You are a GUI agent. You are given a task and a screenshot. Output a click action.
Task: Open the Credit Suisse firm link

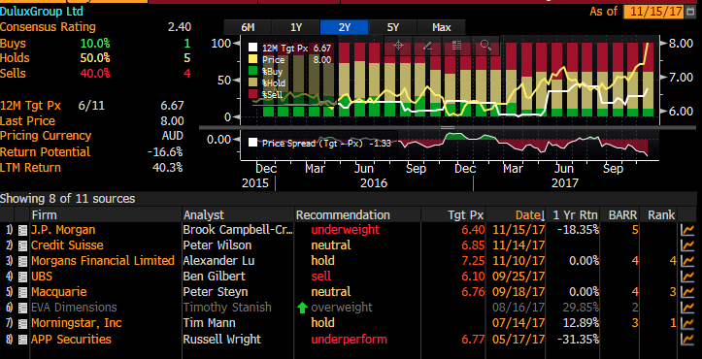[67, 245]
